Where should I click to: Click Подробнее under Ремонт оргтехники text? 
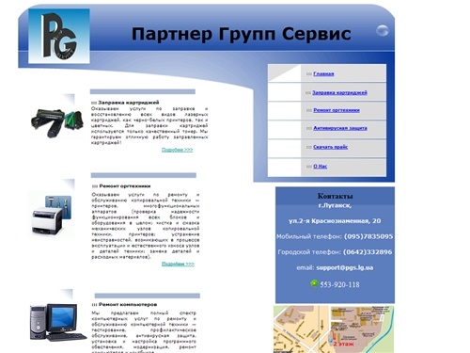(x=178, y=264)
